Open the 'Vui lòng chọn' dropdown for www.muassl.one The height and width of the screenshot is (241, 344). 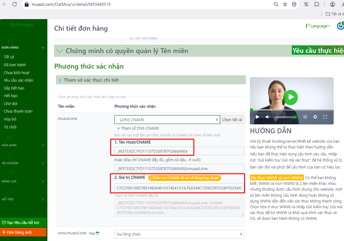179,234
